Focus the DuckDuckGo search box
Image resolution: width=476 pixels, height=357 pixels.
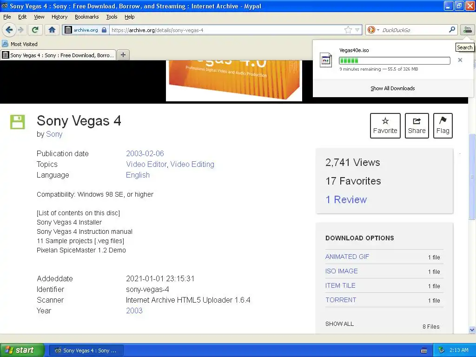(414, 30)
